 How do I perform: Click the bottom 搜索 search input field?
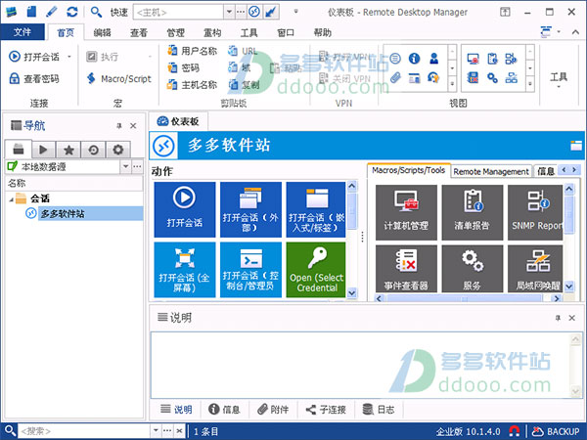click(x=84, y=431)
